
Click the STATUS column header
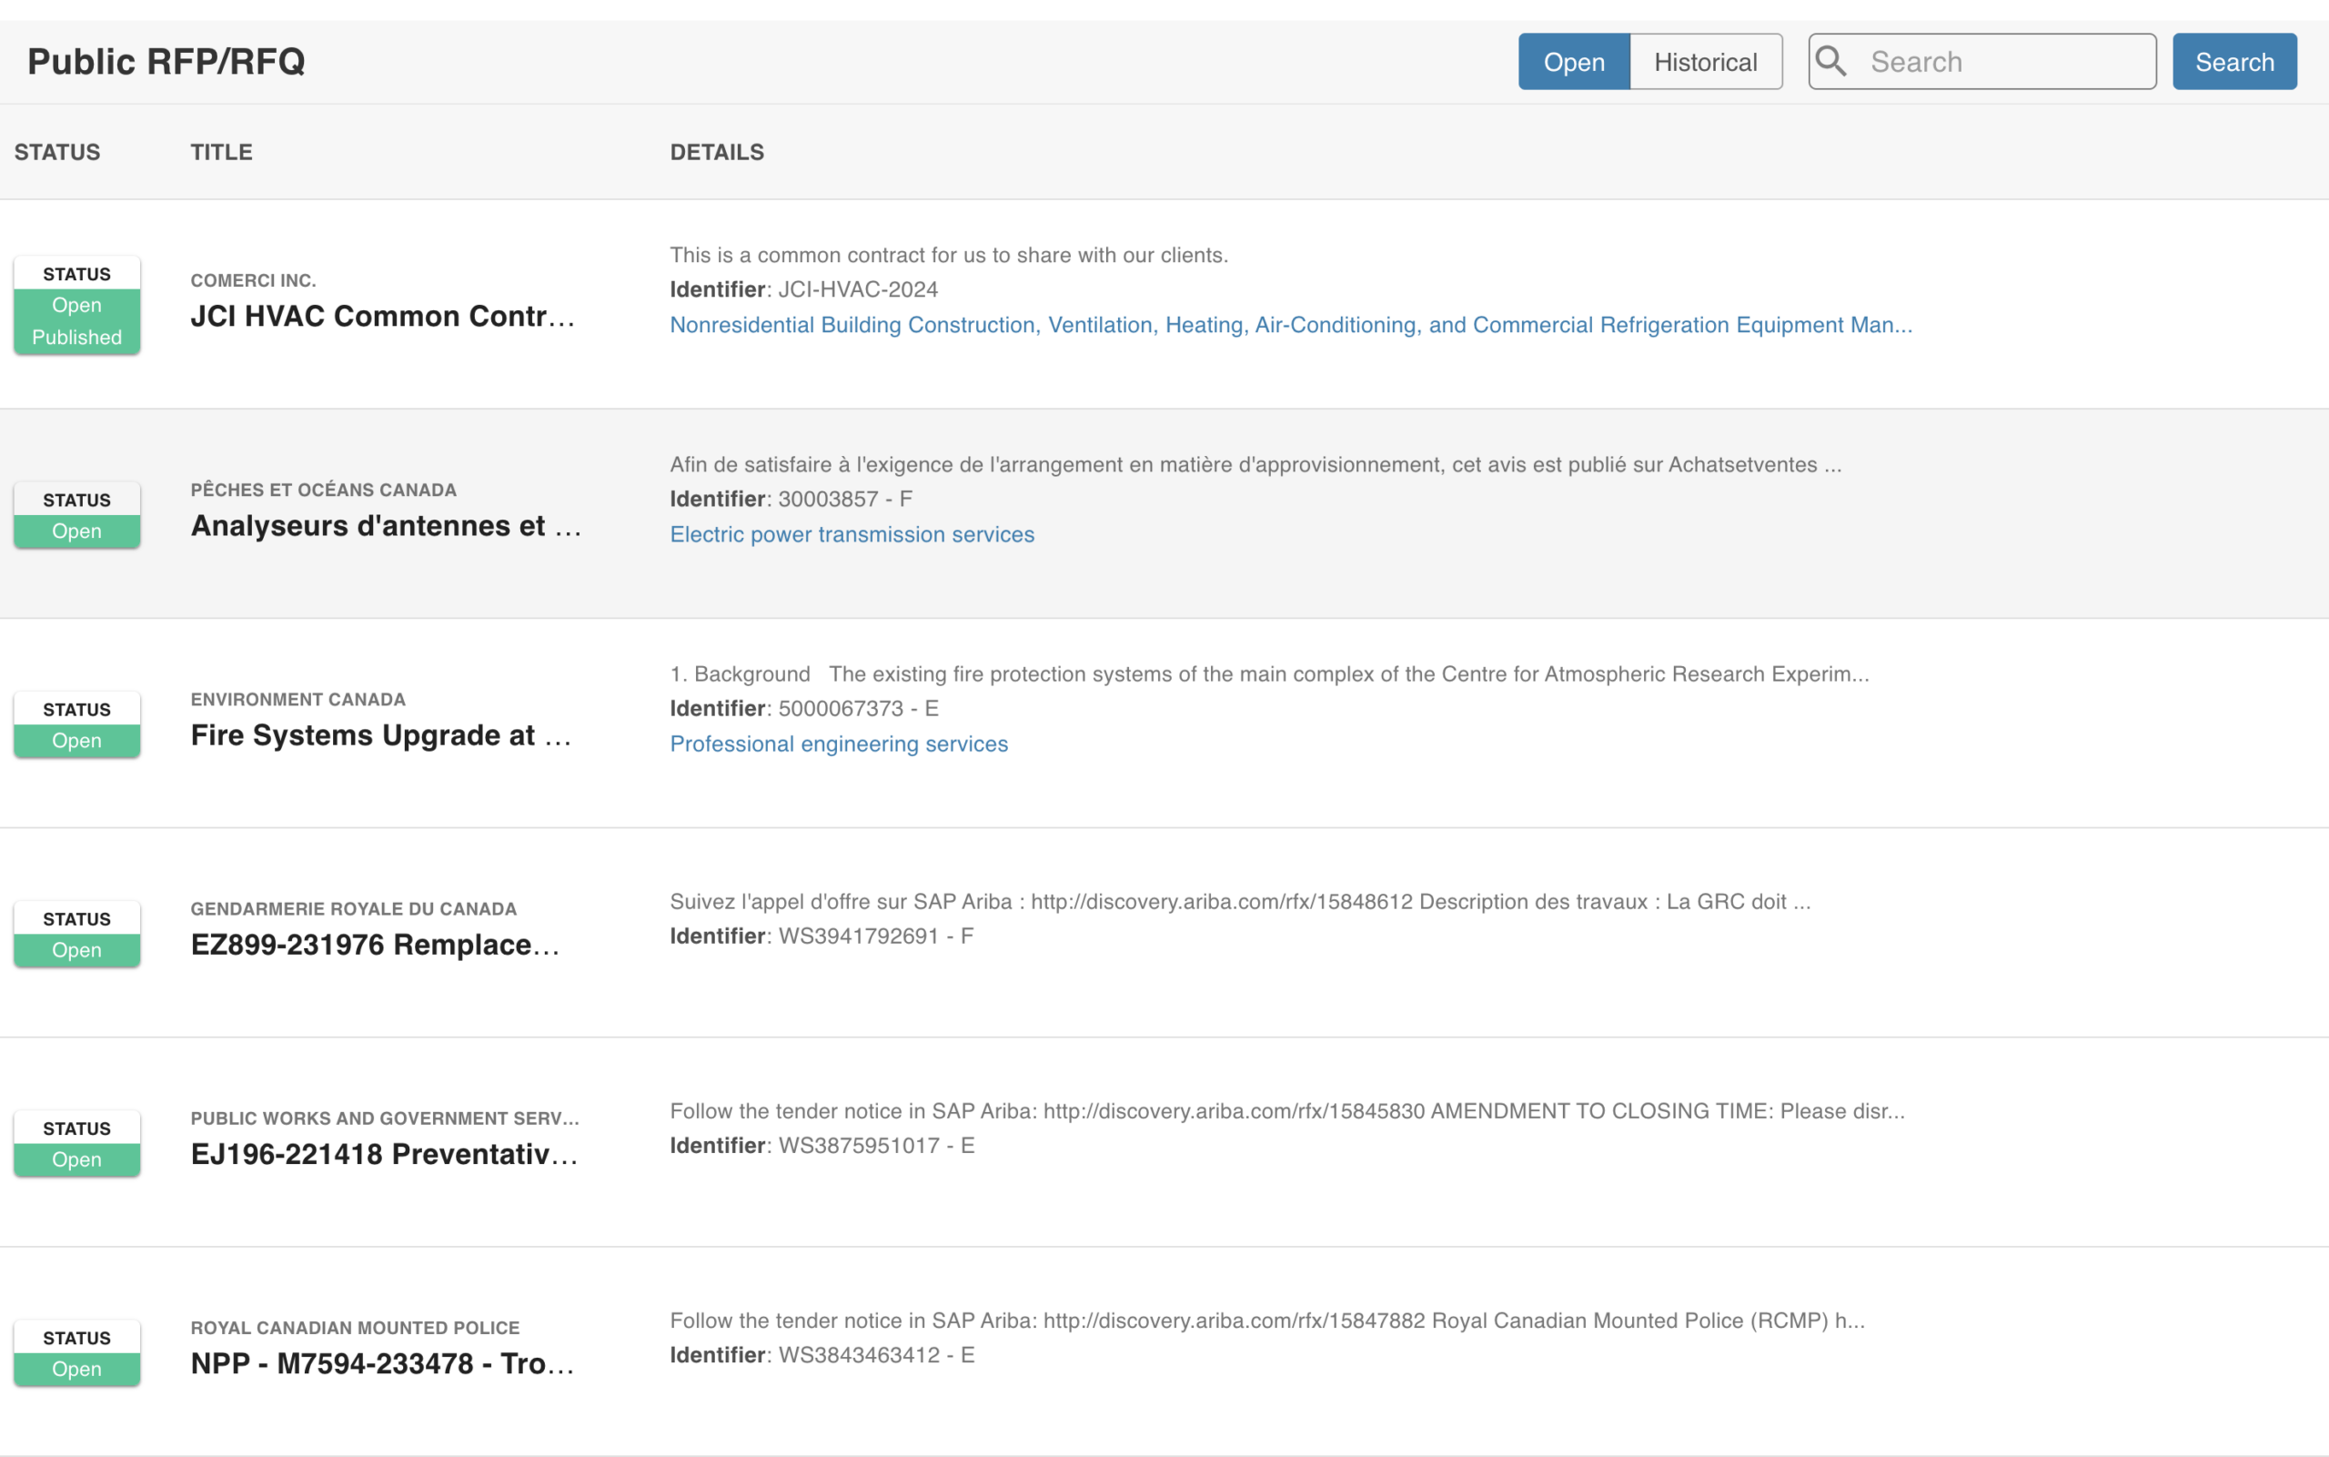(56, 152)
